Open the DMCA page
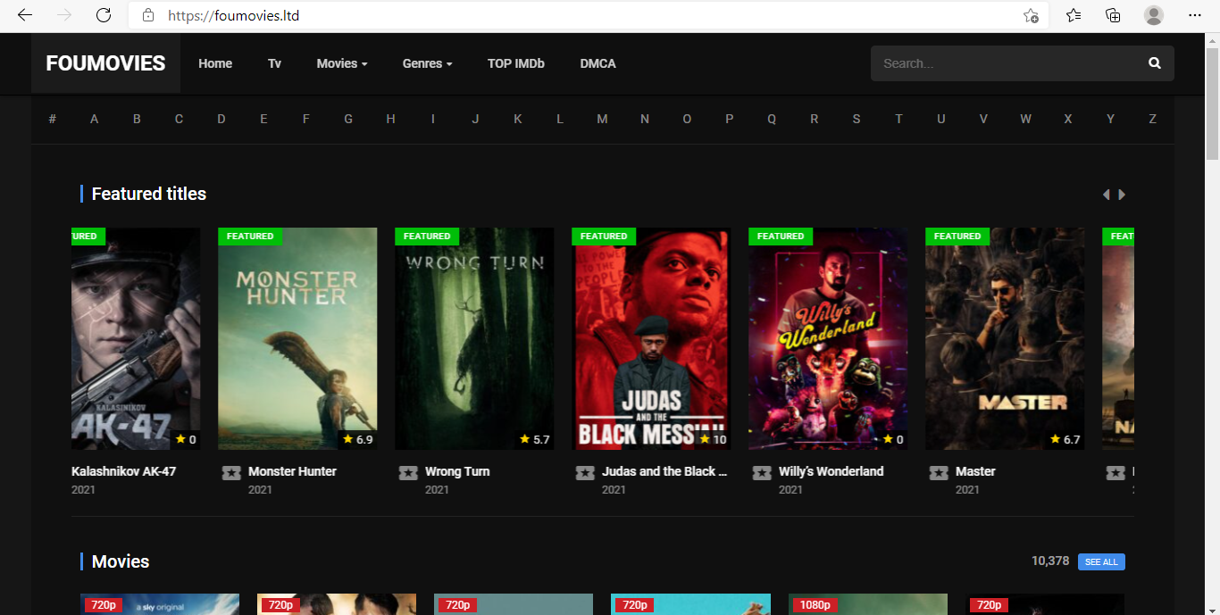1220x615 pixels. [x=597, y=63]
